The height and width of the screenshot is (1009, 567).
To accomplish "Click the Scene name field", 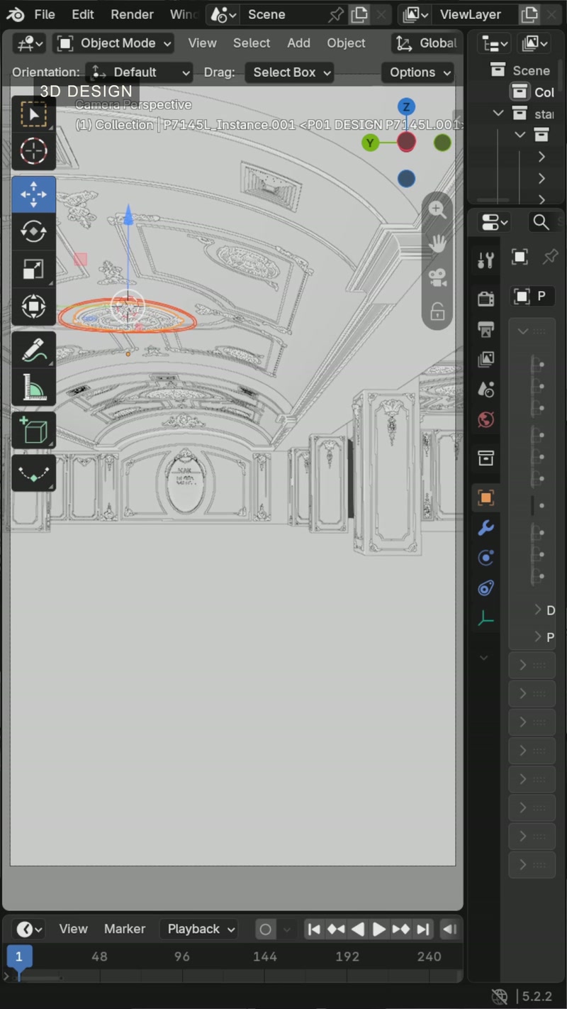I will point(283,14).
